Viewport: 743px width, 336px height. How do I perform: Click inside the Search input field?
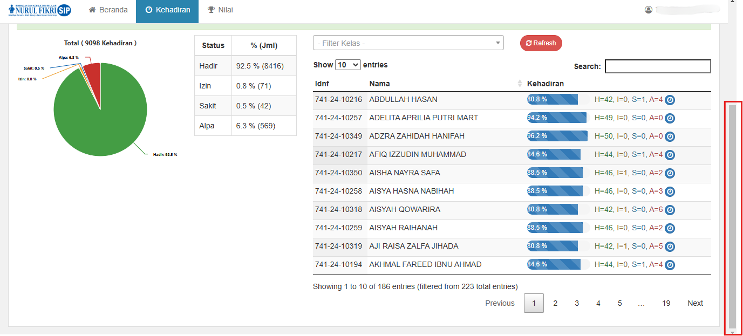click(x=658, y=66)
